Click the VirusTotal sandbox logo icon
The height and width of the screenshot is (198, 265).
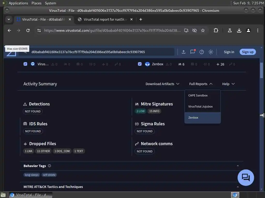pos(33,64)
